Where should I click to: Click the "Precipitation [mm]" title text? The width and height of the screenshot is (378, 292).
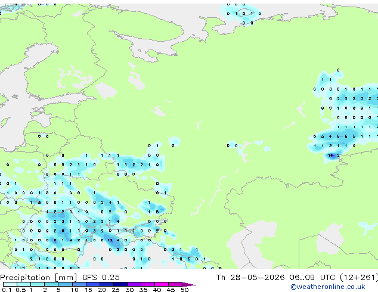tap(39, 278)
